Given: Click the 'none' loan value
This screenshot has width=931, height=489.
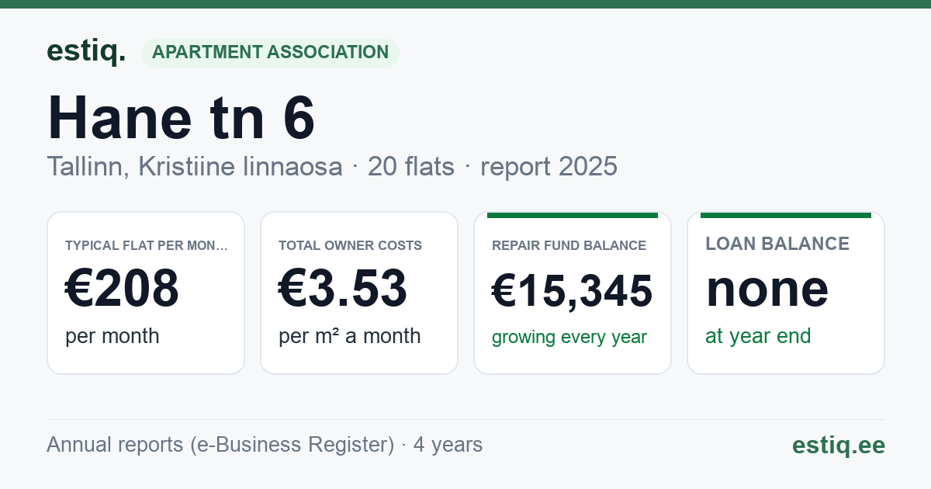Looking at the screenshot, I should pyautogui.click(x=767, y=289).
